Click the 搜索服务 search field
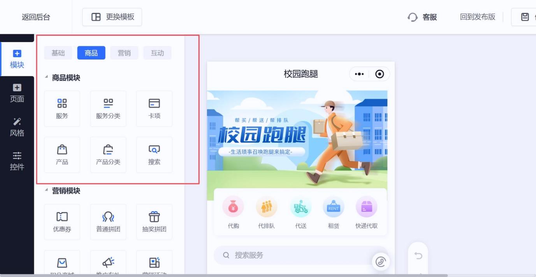Image resolution: width=536 pixels, height=277 pixels. click(296, 255)
